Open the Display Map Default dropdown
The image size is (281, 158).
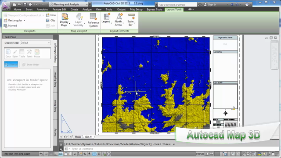[x=35, y=43]
